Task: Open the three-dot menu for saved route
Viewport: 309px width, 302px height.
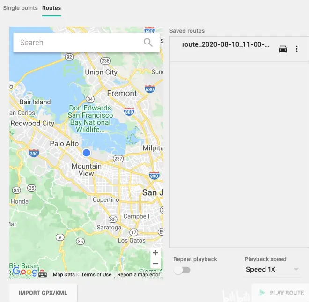Action: 297,49
